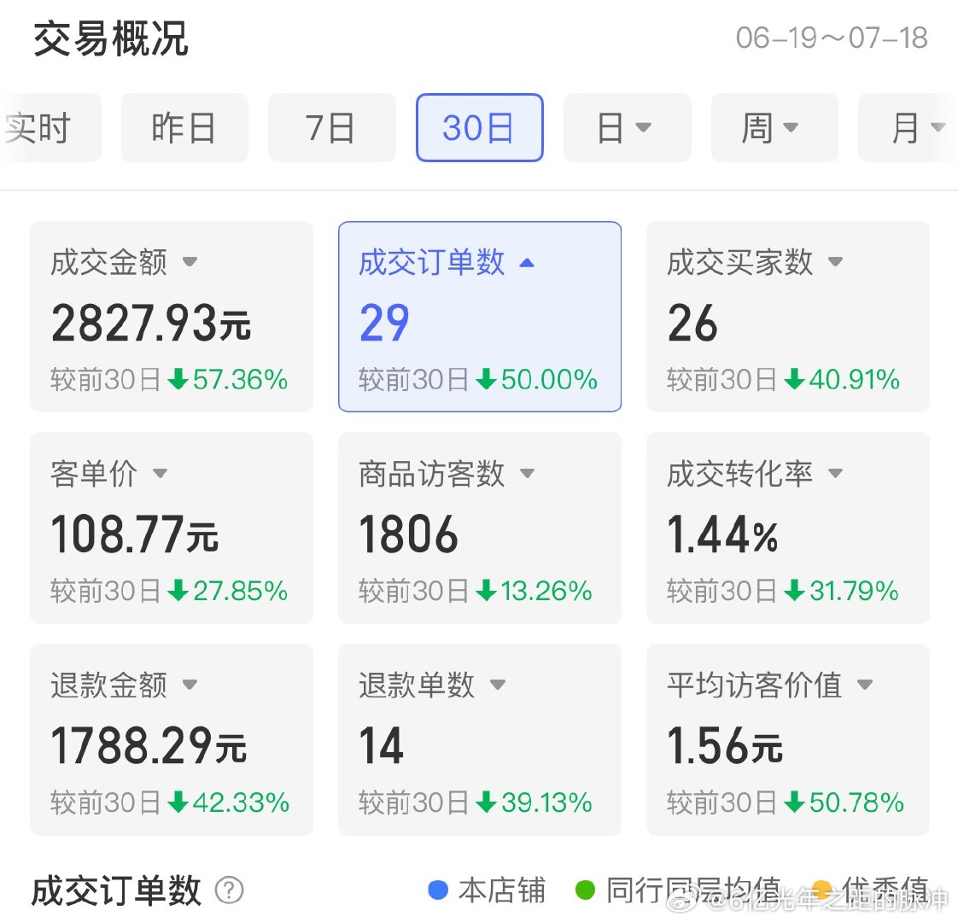
Task: Click the 06-19~07-18 date range
Action: pyautogui.click(x=832, y=38)
